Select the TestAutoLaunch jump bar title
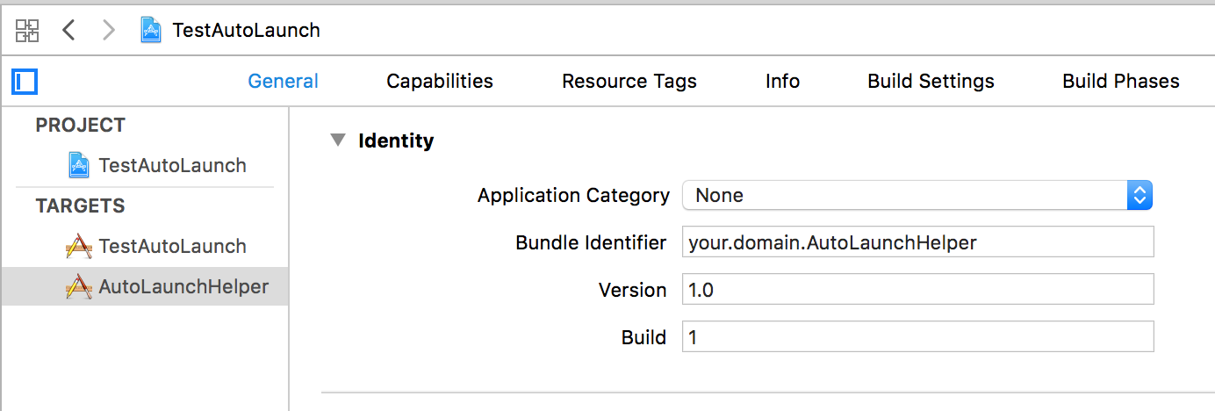This screenshot has width=1215, height=411. [247, 31]
